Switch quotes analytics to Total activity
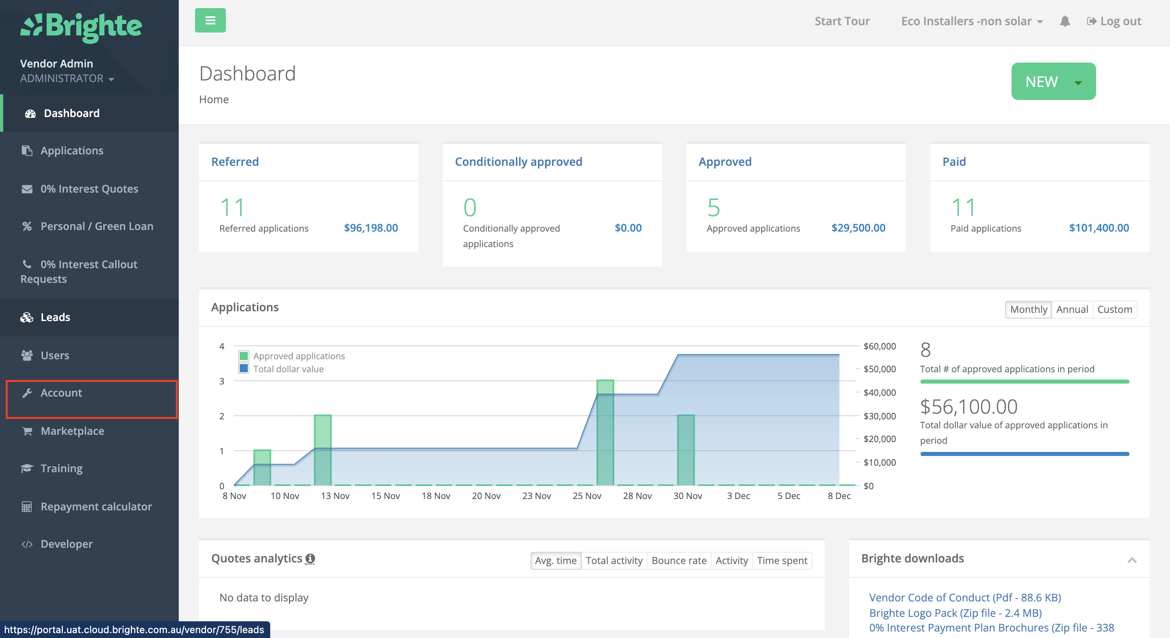The image size is (1170, 638). 613,561
